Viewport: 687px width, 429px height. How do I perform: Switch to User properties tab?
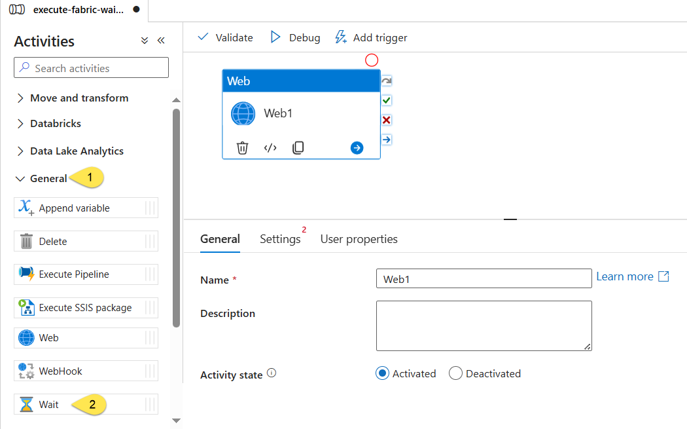pyautogui.click(x=359, y=239)
